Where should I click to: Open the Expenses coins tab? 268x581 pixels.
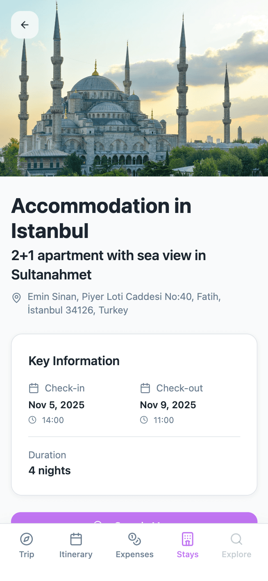pos(134,545)
